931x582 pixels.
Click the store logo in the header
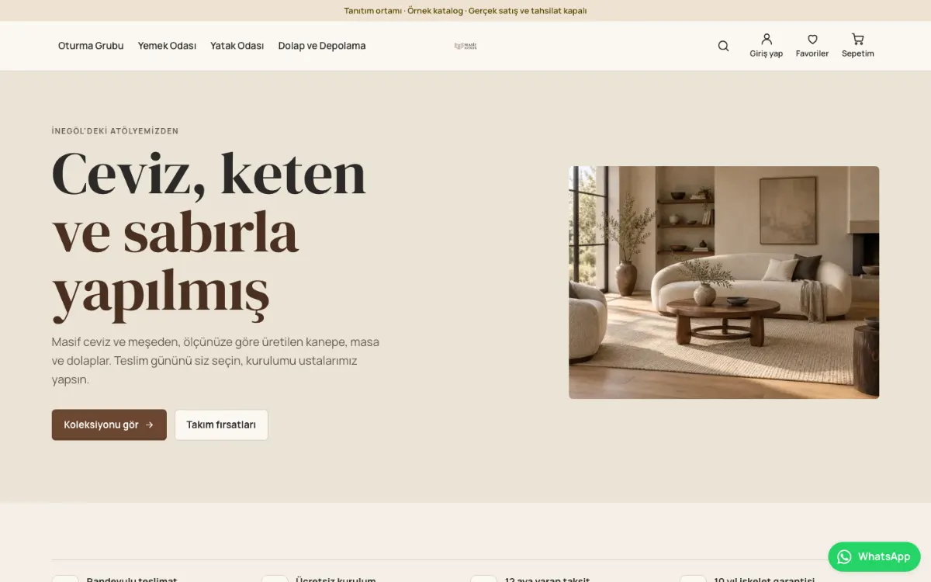click(x=465, y=46)
